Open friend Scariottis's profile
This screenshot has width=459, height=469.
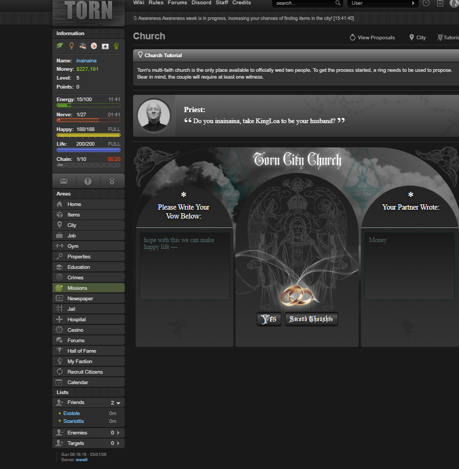click(73, 421)
